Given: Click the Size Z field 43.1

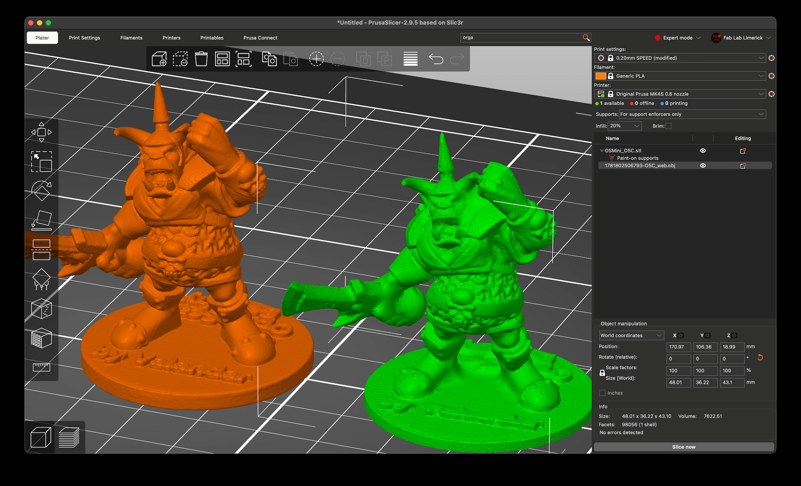Looking at the screenshot, I should click(732, 383).
